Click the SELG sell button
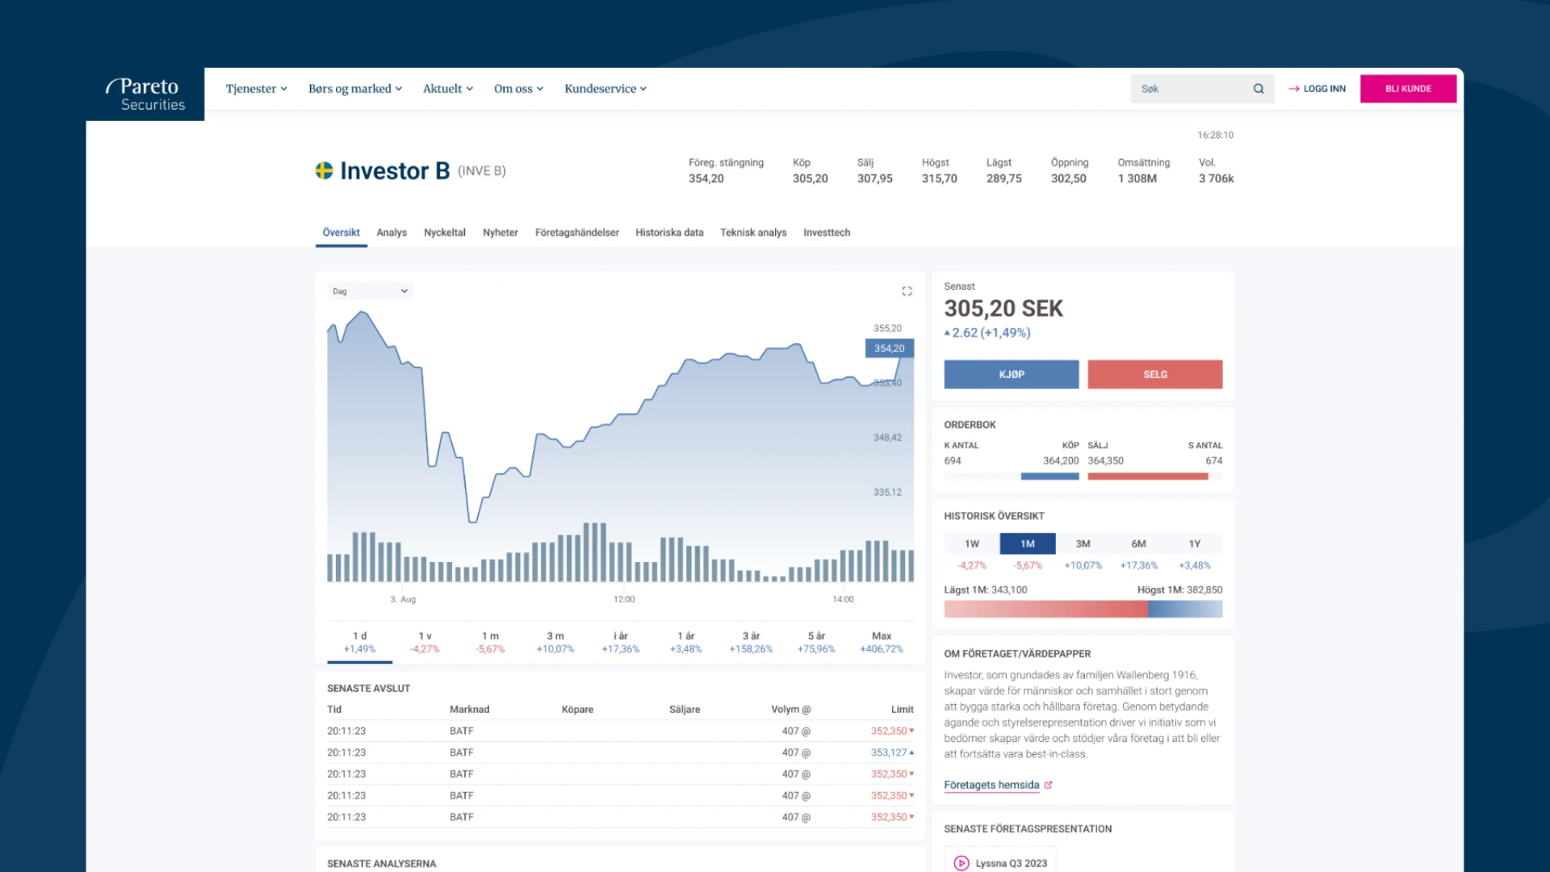The height and width of the screenshot is (872, 1550). pyautogui.click(x=1155, y=375)
